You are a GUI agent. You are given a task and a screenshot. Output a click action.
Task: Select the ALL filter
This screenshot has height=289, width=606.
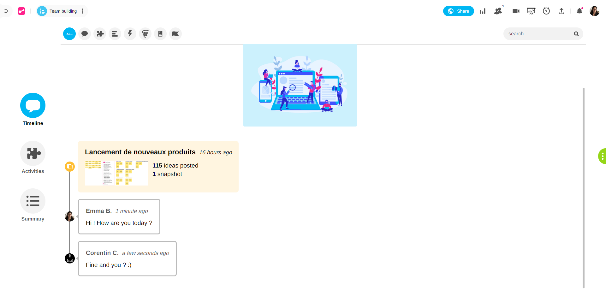click(69, 34)
